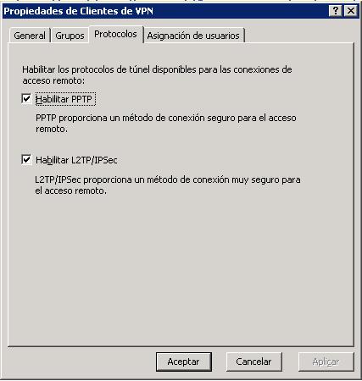Close the VPN client properties dialog
Screen dimensions: 362x381
351,11
